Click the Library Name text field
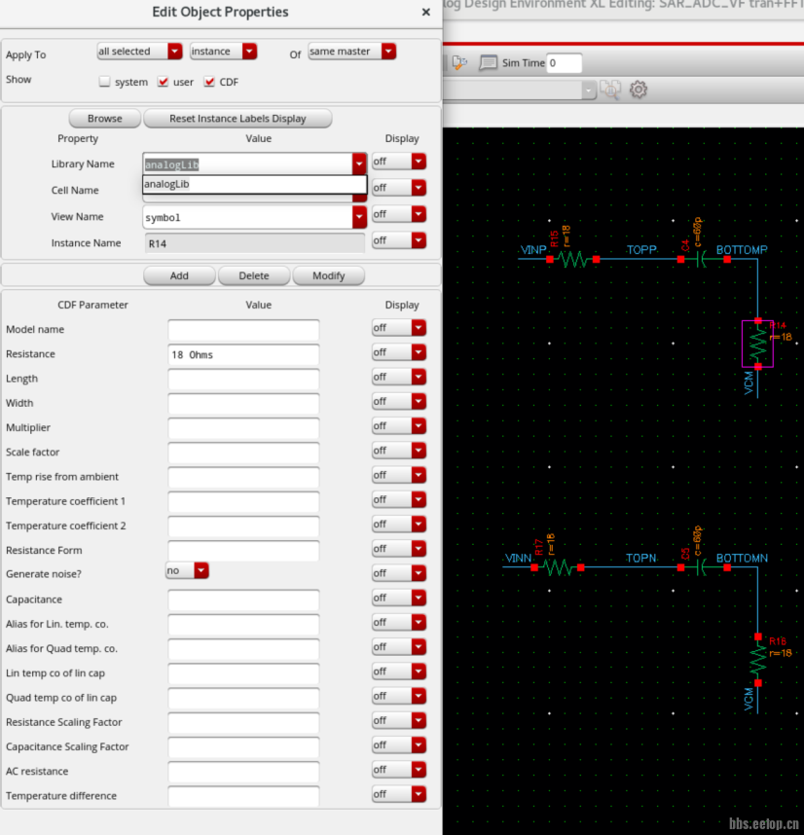The image size is (804, 835). click(247, 164)
